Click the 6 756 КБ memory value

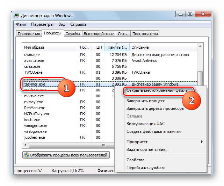pyautogui.click(x=119, y=66)
